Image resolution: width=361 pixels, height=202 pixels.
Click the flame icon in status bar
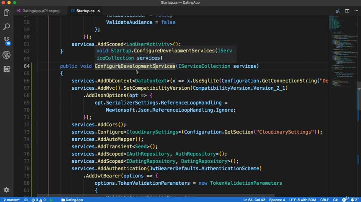[51, 200]
